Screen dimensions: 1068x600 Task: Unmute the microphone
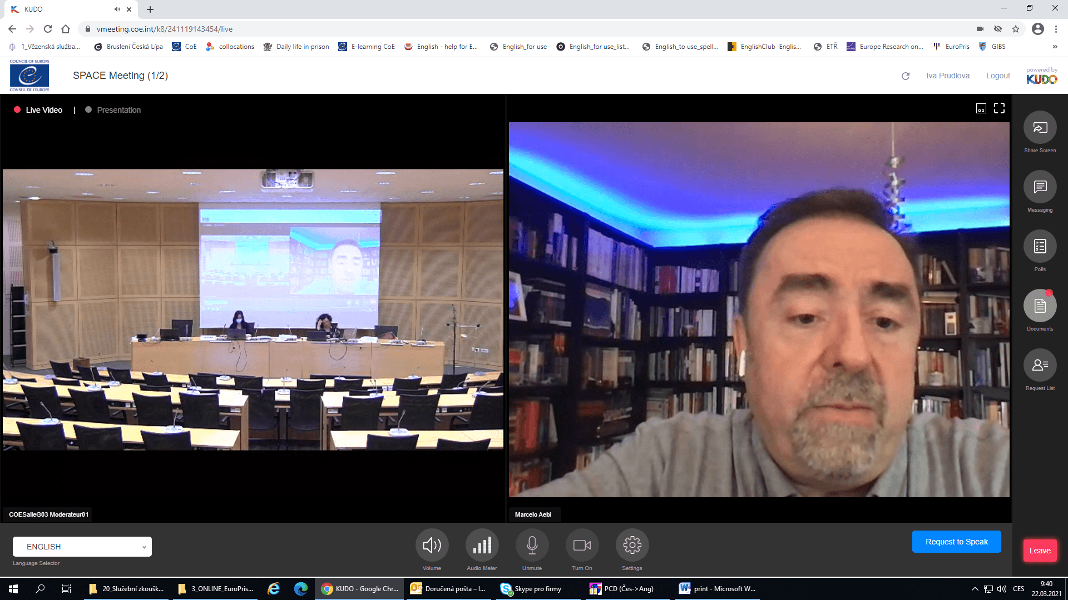[x=532, y=546]
